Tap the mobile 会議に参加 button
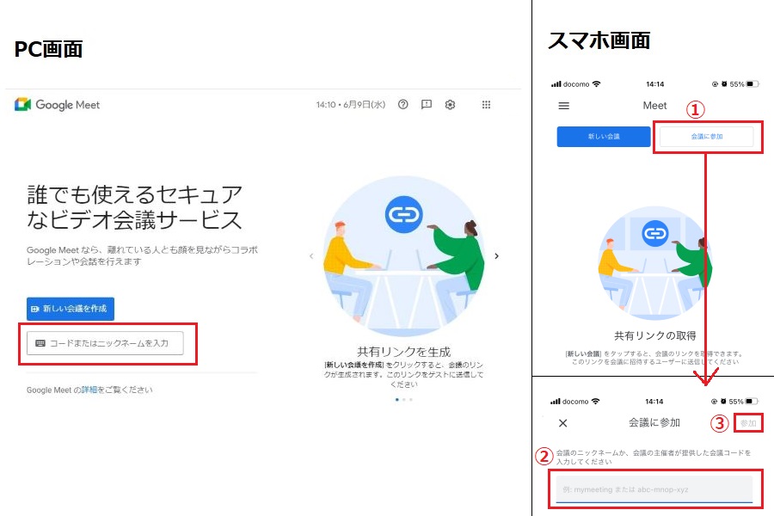This screenshot has width=774, height=516. point(706,137)
